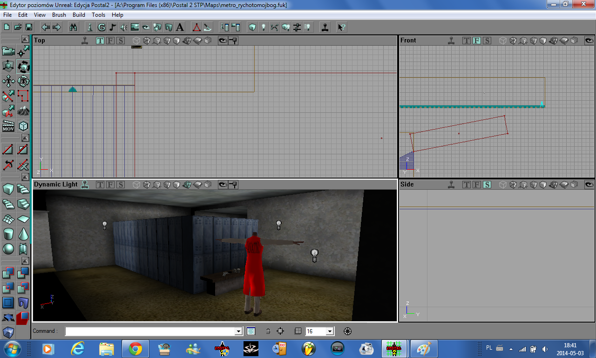This screenshot has height=358, width=596.
Task: Click the Windows Start button
Action: pos(12,348)
